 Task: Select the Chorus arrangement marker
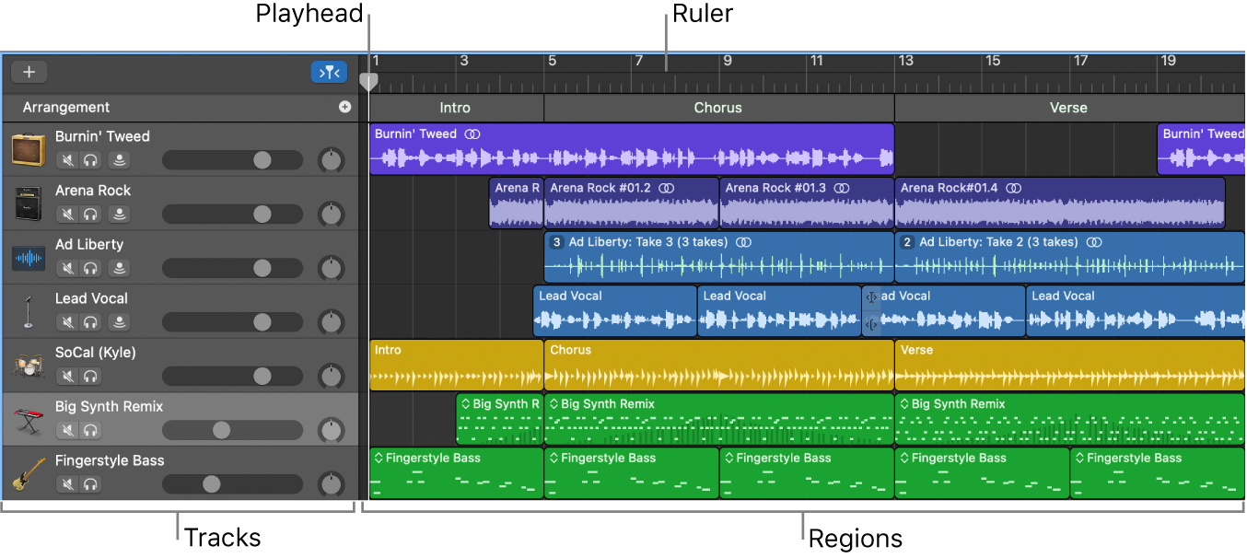717,108
